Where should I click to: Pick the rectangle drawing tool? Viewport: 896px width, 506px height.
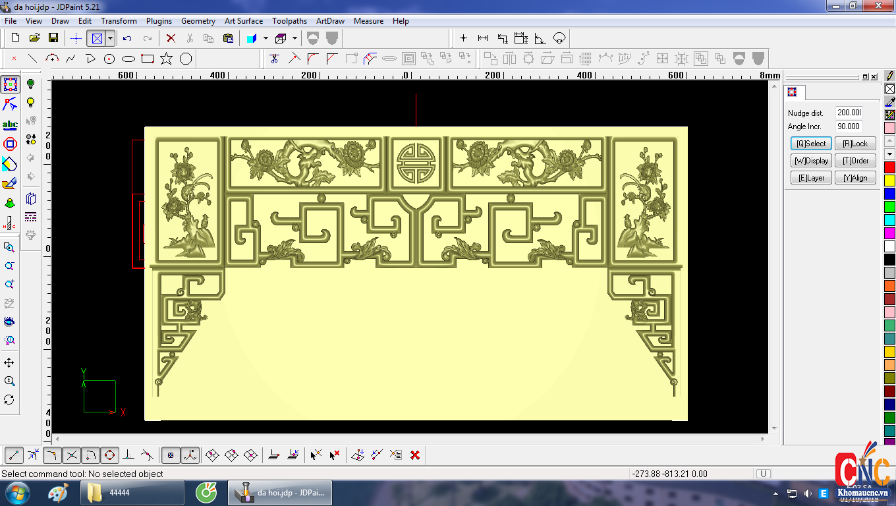tap(148, 59)
